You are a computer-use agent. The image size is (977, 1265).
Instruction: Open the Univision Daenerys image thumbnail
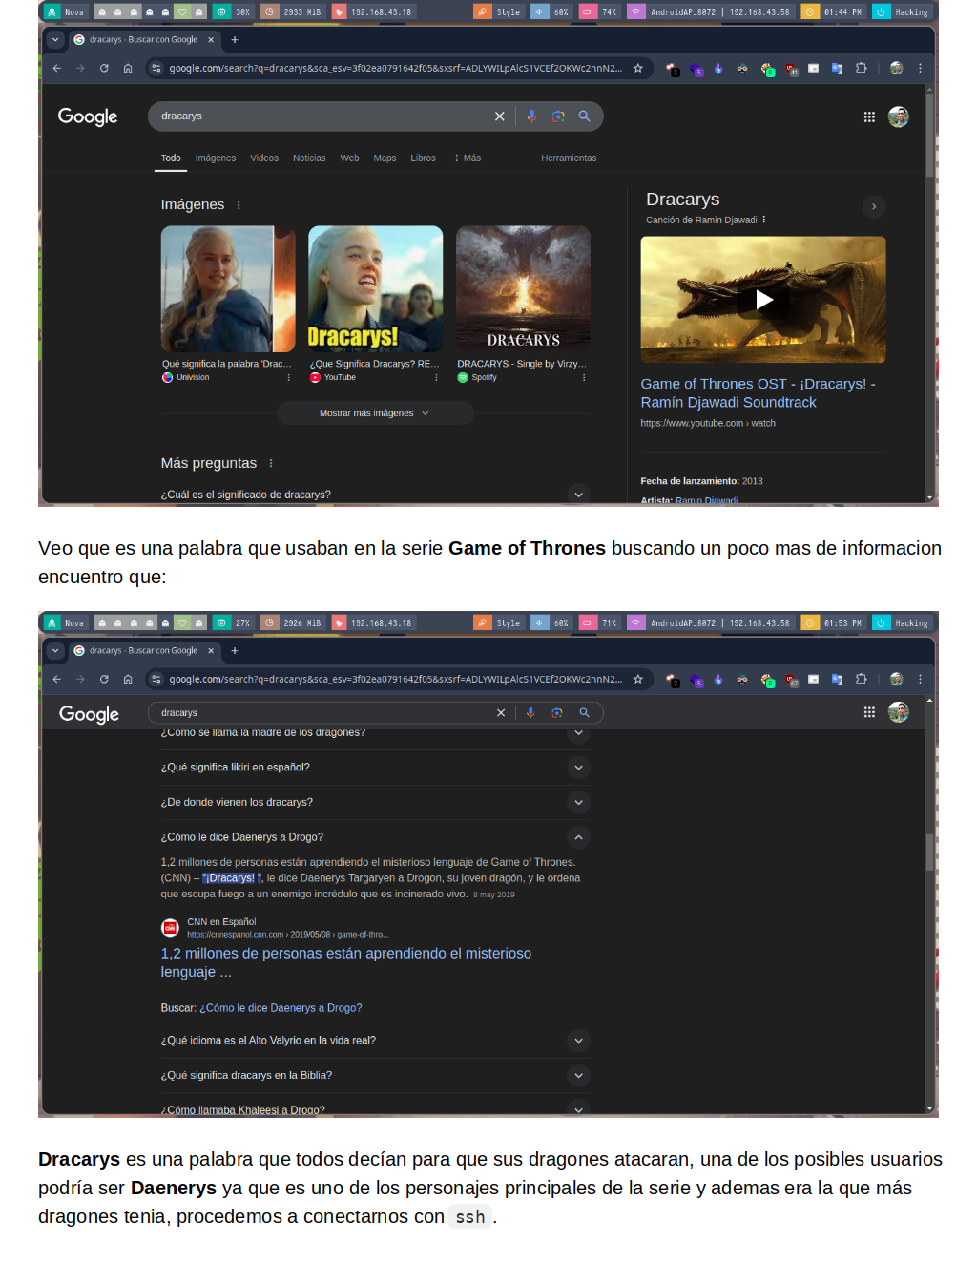228,289
